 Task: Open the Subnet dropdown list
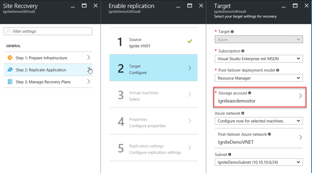click(x=259, y=162)
